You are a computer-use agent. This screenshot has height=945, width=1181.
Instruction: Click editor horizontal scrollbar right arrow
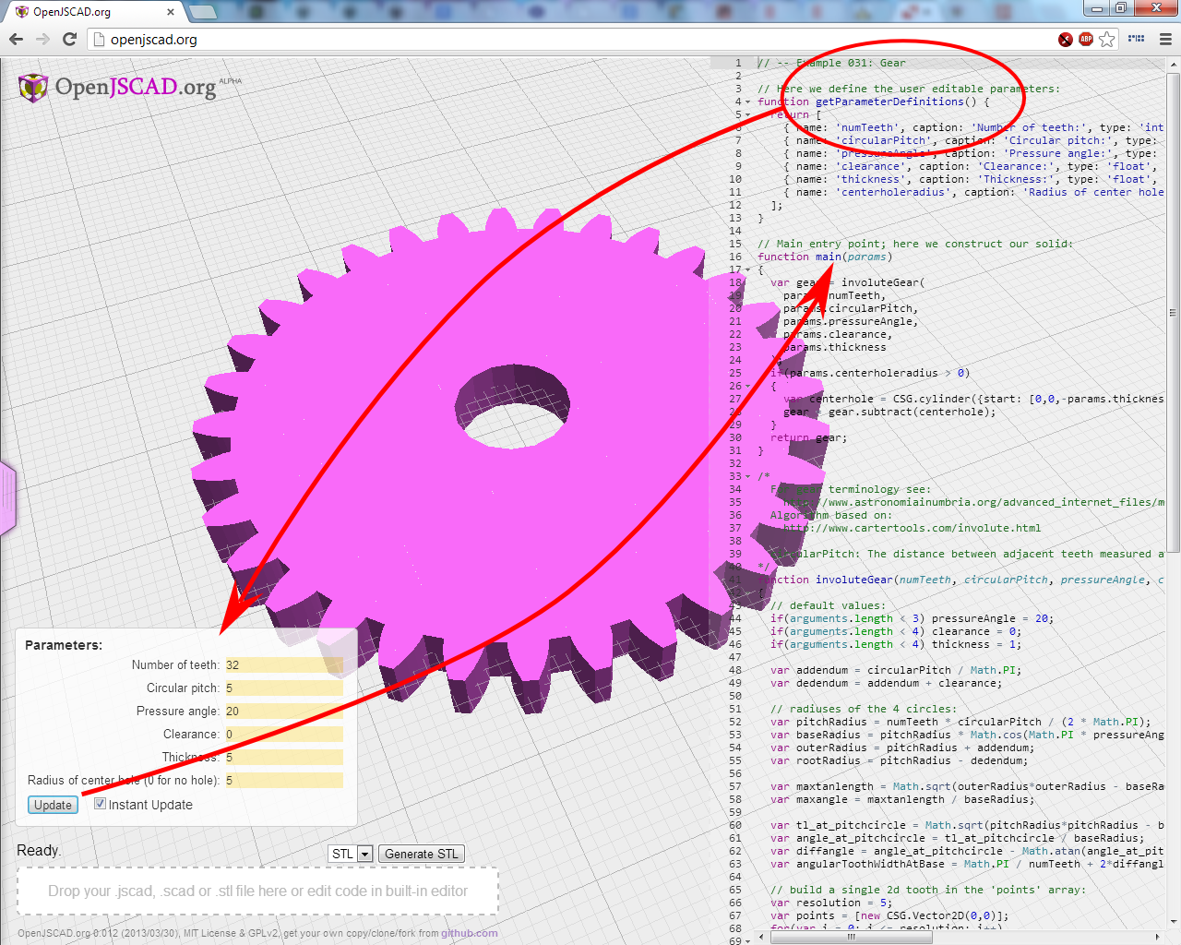(1157, 937)
